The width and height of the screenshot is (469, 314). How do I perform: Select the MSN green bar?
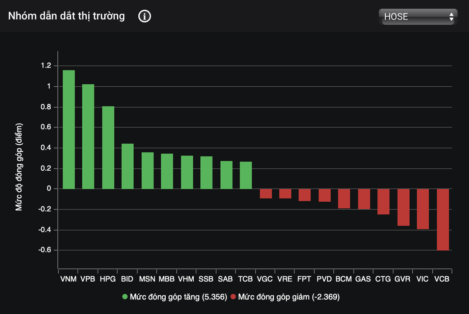tap(147, 171)
